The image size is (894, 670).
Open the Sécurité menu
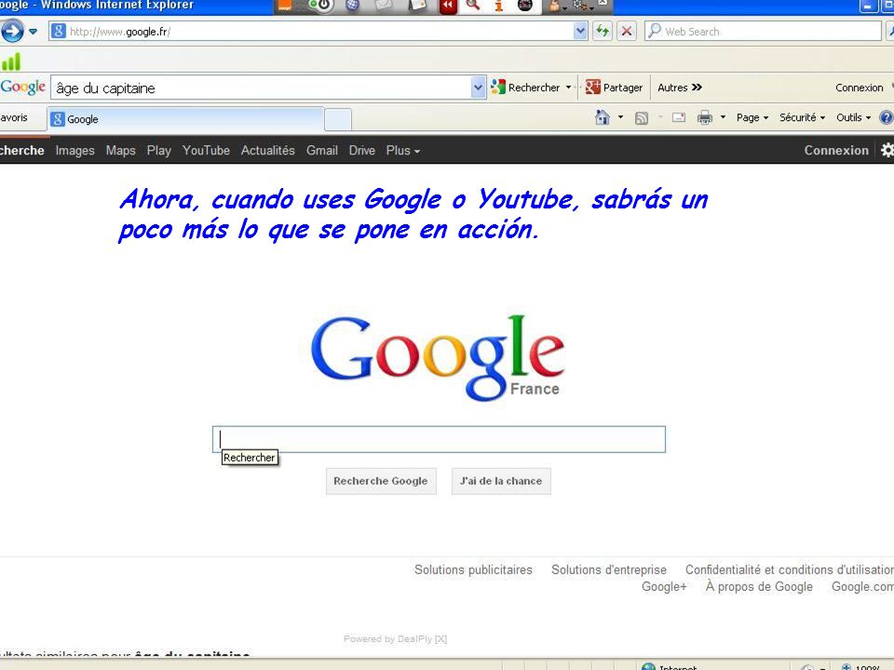coord(802,117)
